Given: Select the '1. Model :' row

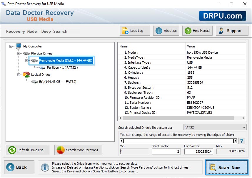Looking at the screenshot, I should pyautogui.click(x=182, y=52).
